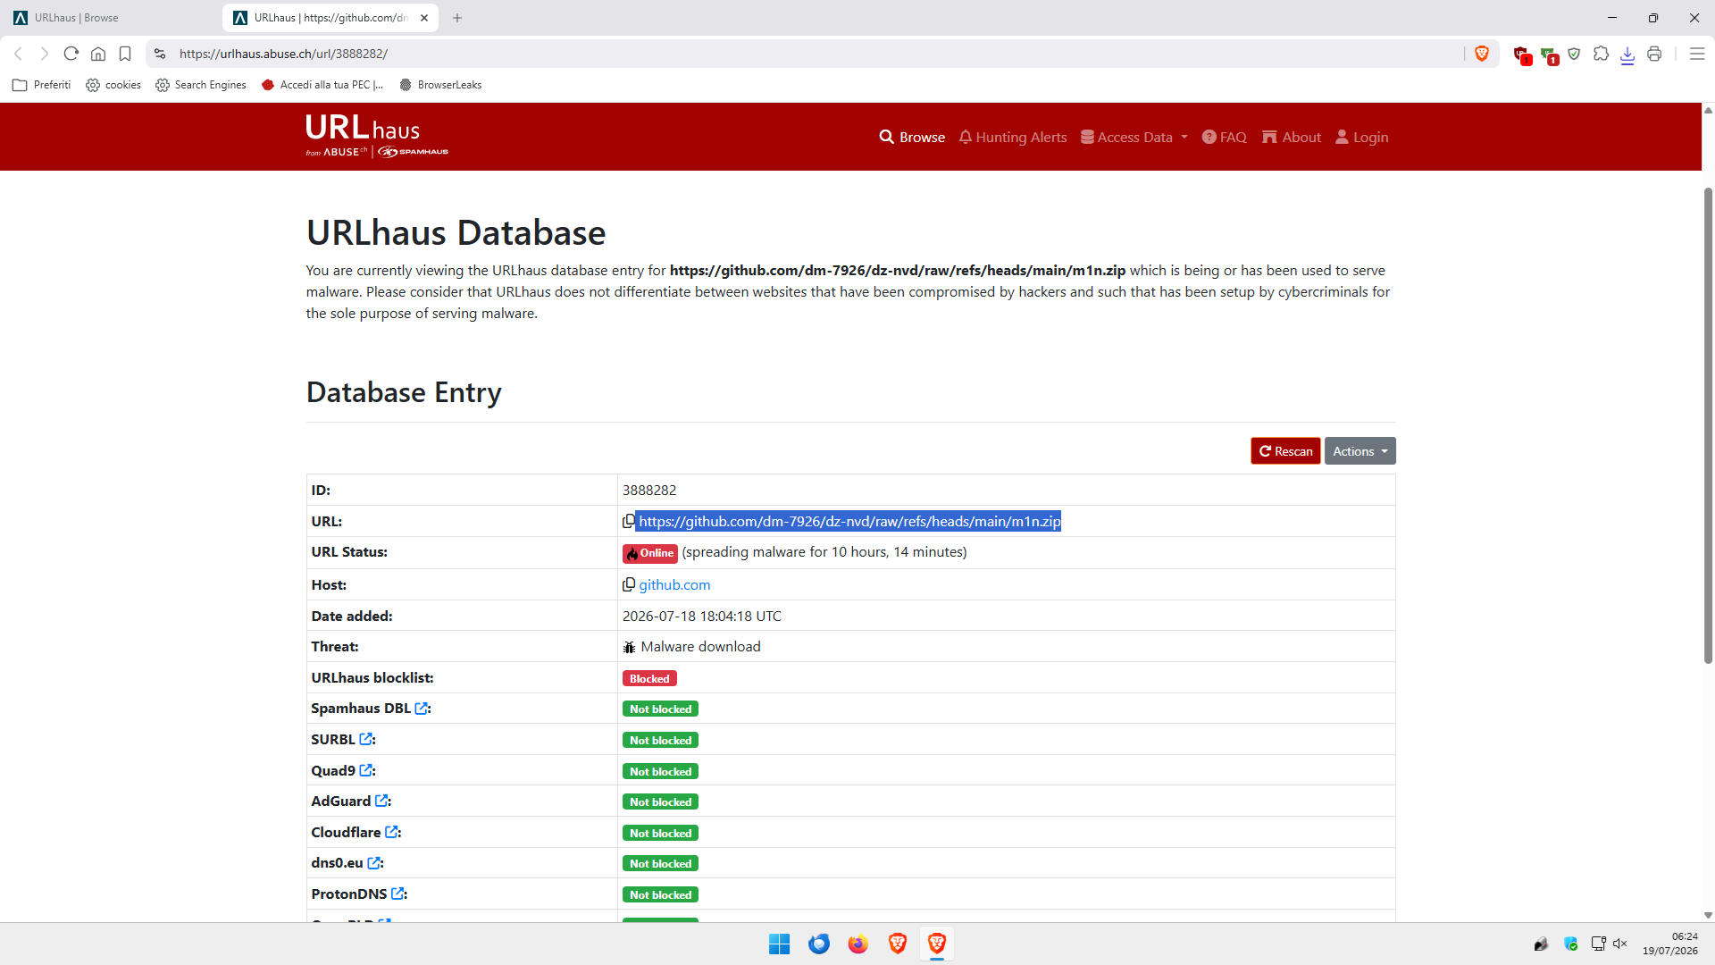Click the volume muted icon in system tray
This screenshot has width=1715, height=965.
1620,944
